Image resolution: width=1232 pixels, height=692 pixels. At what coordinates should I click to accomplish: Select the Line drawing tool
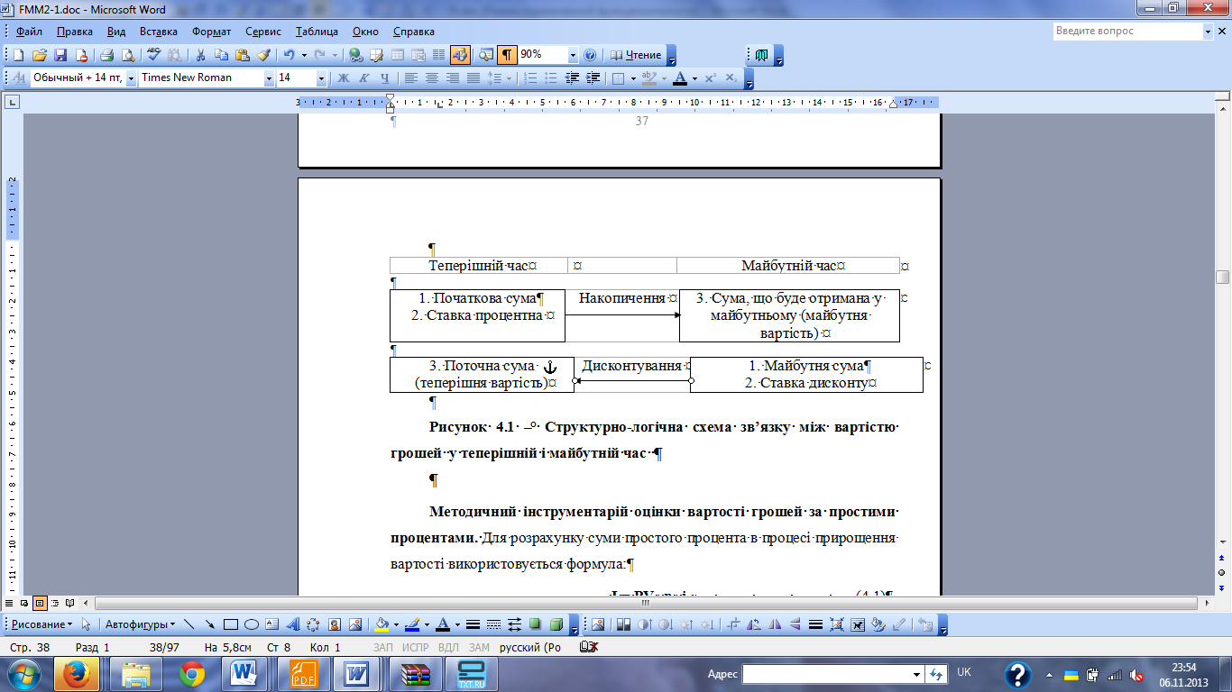click(189, 624)
